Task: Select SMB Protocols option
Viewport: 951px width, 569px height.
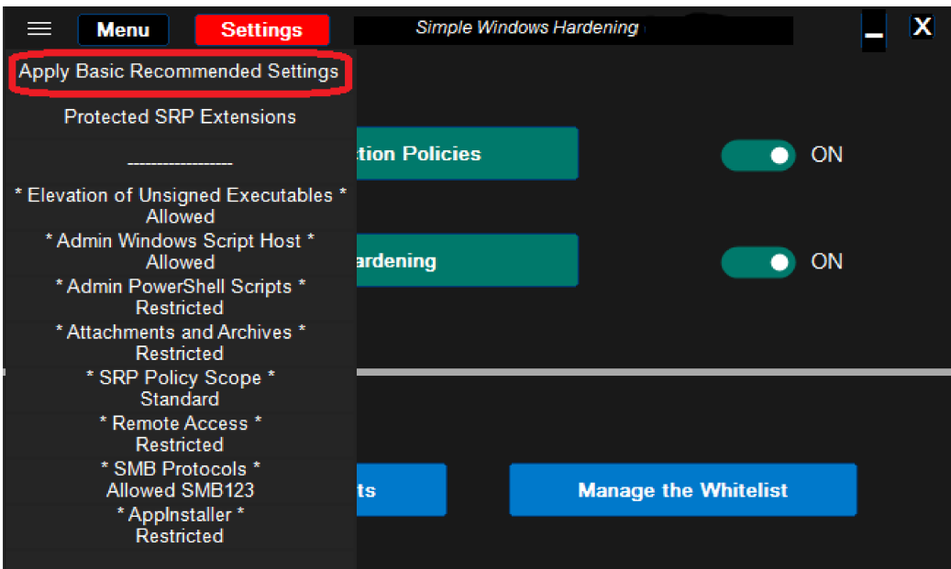Action: [180, 479]
